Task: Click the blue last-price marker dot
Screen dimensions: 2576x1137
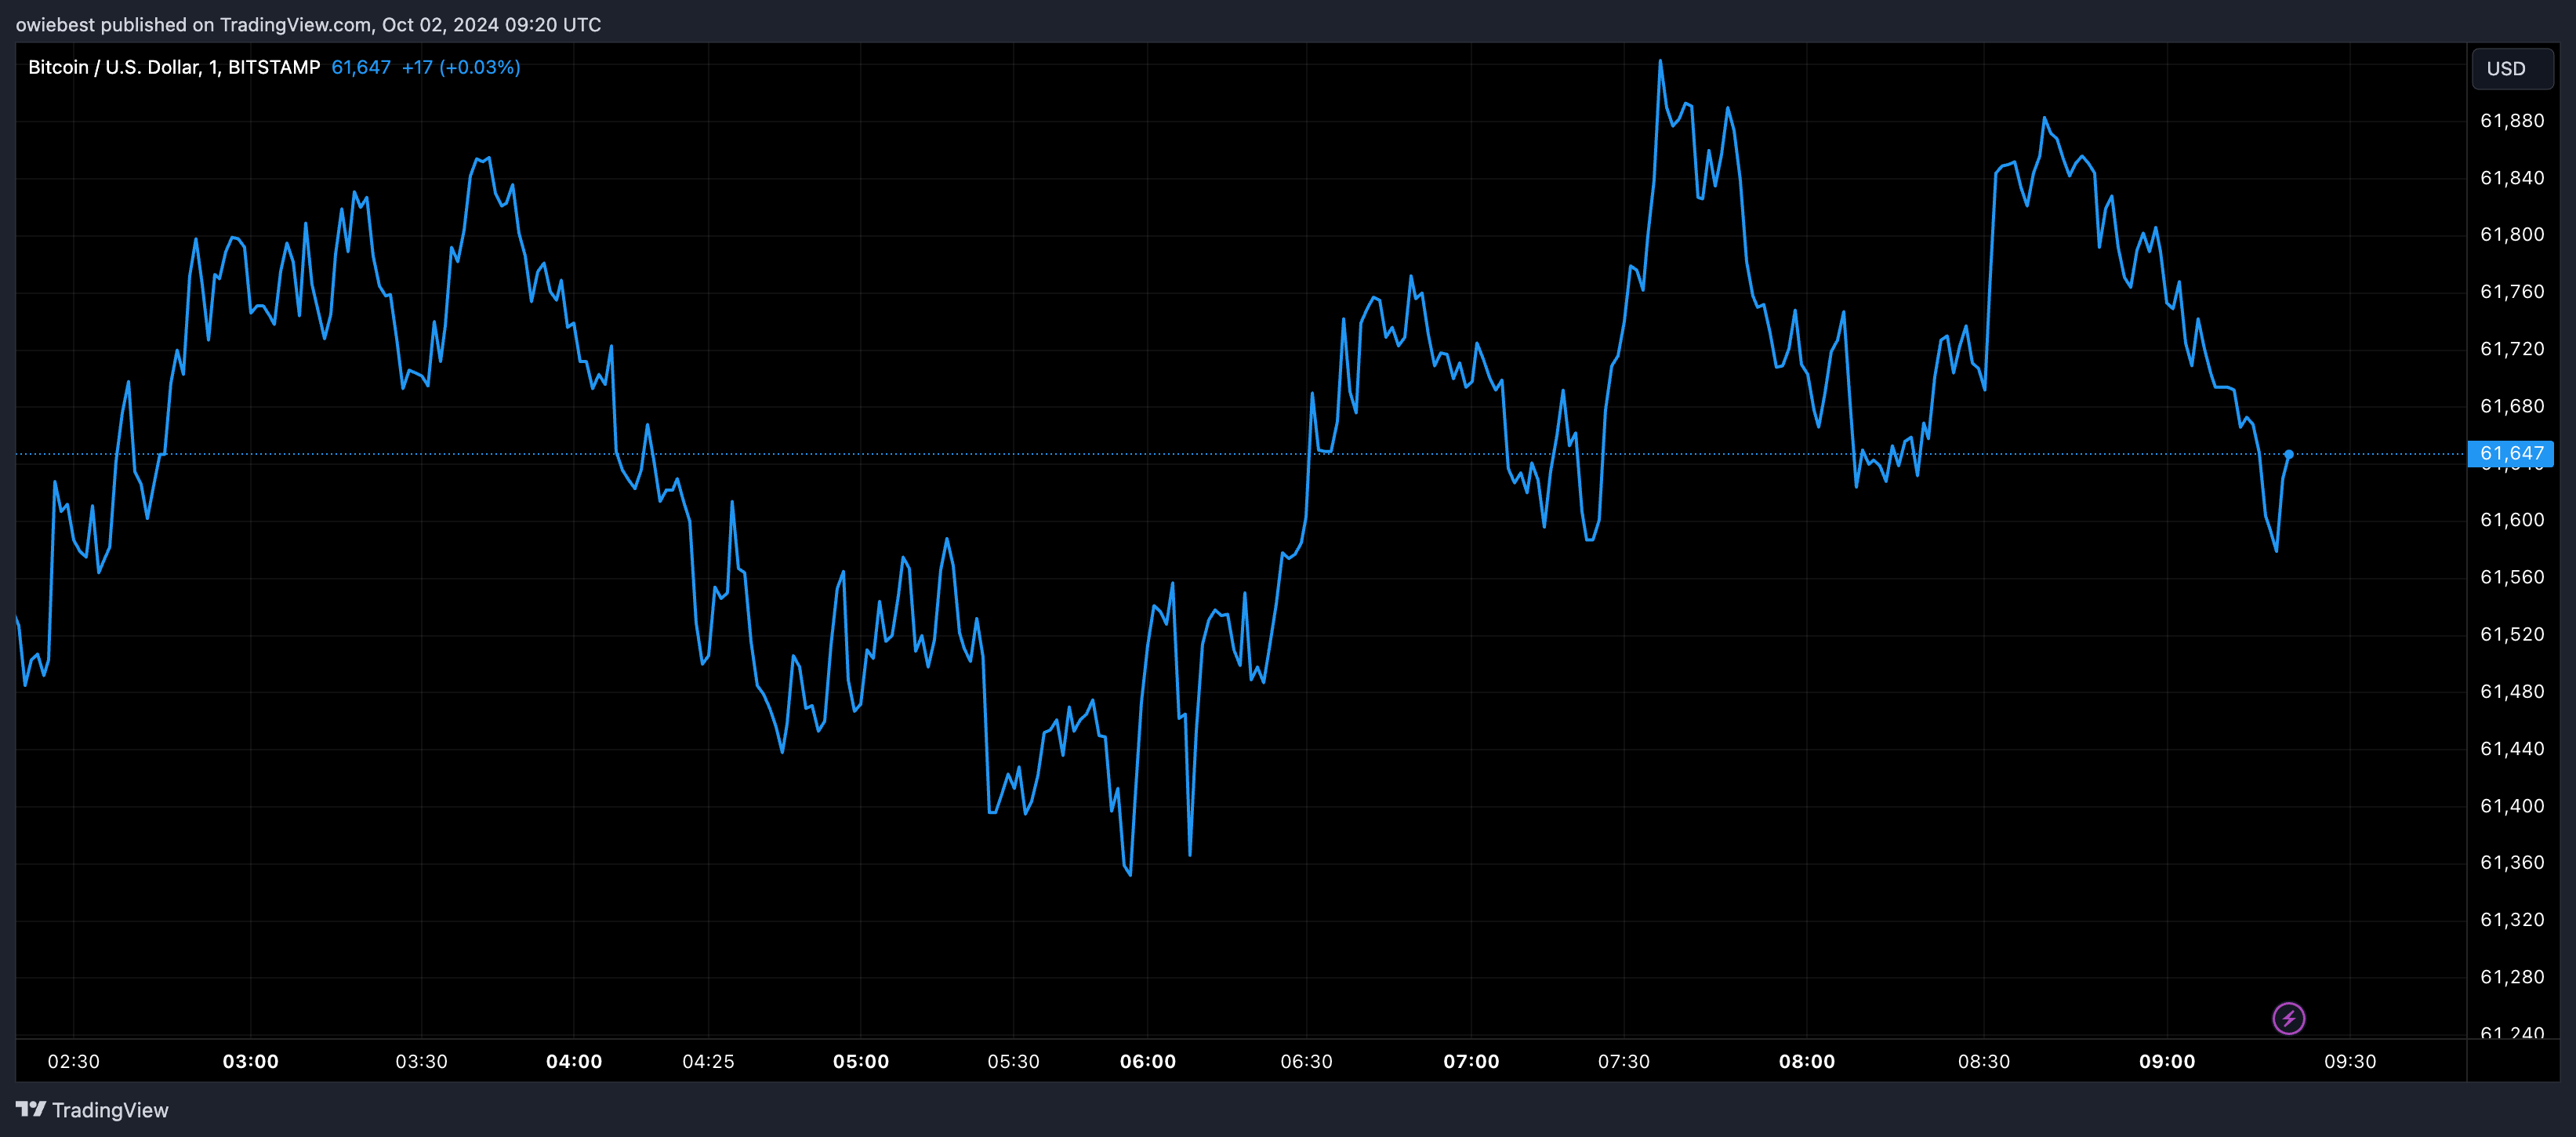Action: (2290, 453)
